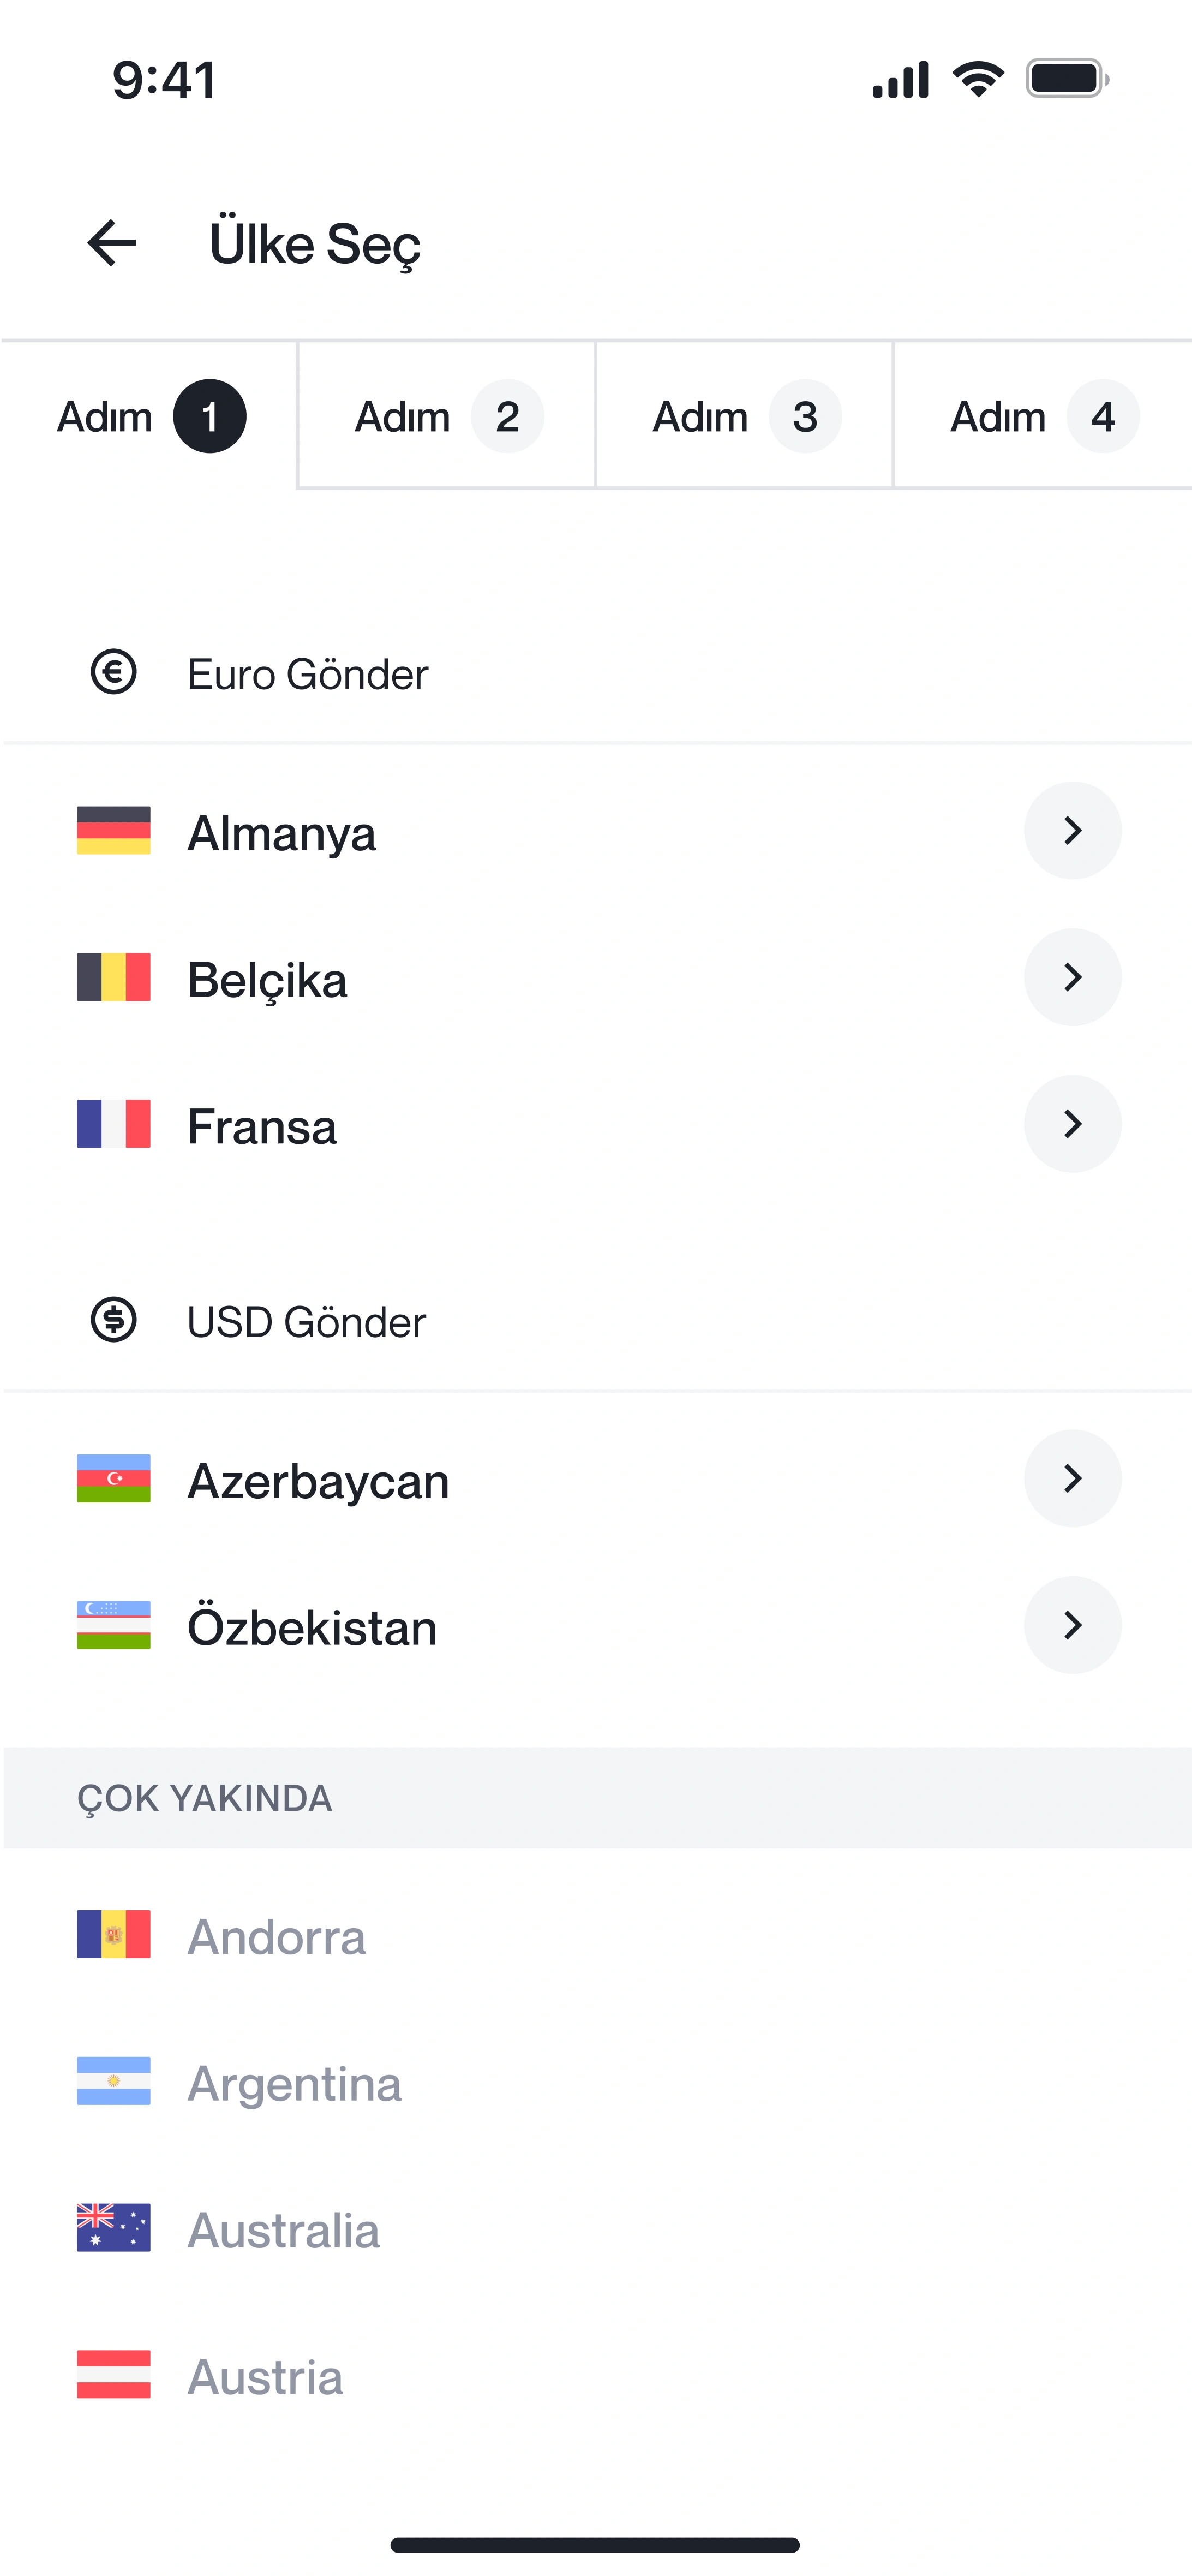
Task: Tap the Azerbaijan flag icon
Action: click(114, 1478)
